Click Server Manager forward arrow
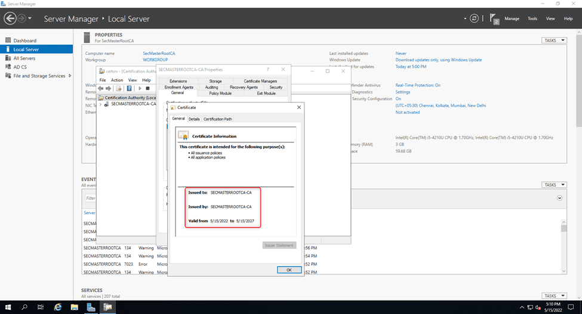The image size is (582, 314). click(x=22, y=18)
